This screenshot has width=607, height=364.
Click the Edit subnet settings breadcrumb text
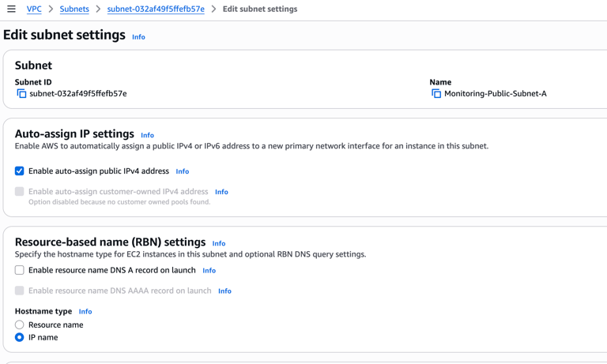(260, 9)
